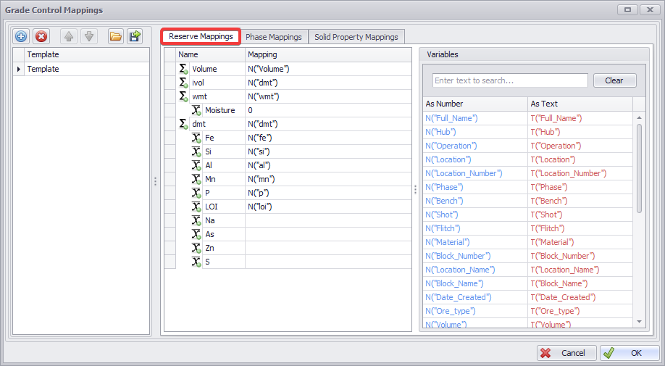This screenshot has width=665, height=366.
Task: Select the sigma icon beside Volume
Action: pos(184,69)
